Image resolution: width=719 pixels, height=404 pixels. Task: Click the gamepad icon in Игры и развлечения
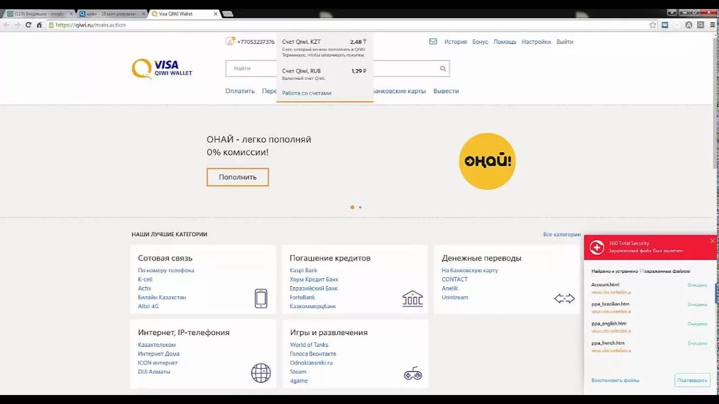point(413,373)
